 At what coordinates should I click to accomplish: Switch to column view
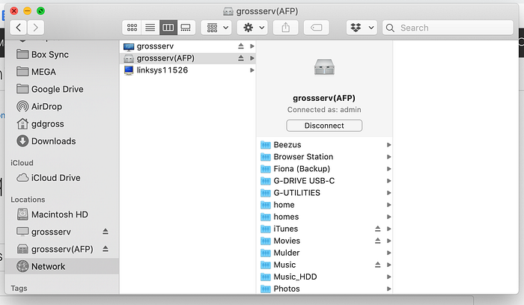[x=168, y=28]
